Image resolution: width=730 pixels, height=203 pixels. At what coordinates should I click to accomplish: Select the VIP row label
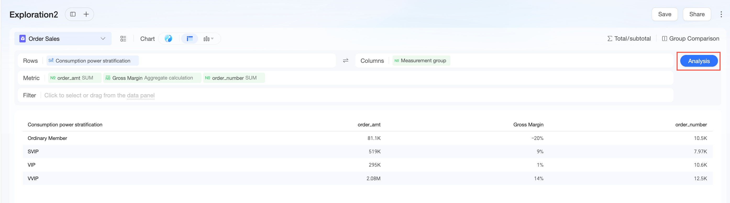point(31,165)
